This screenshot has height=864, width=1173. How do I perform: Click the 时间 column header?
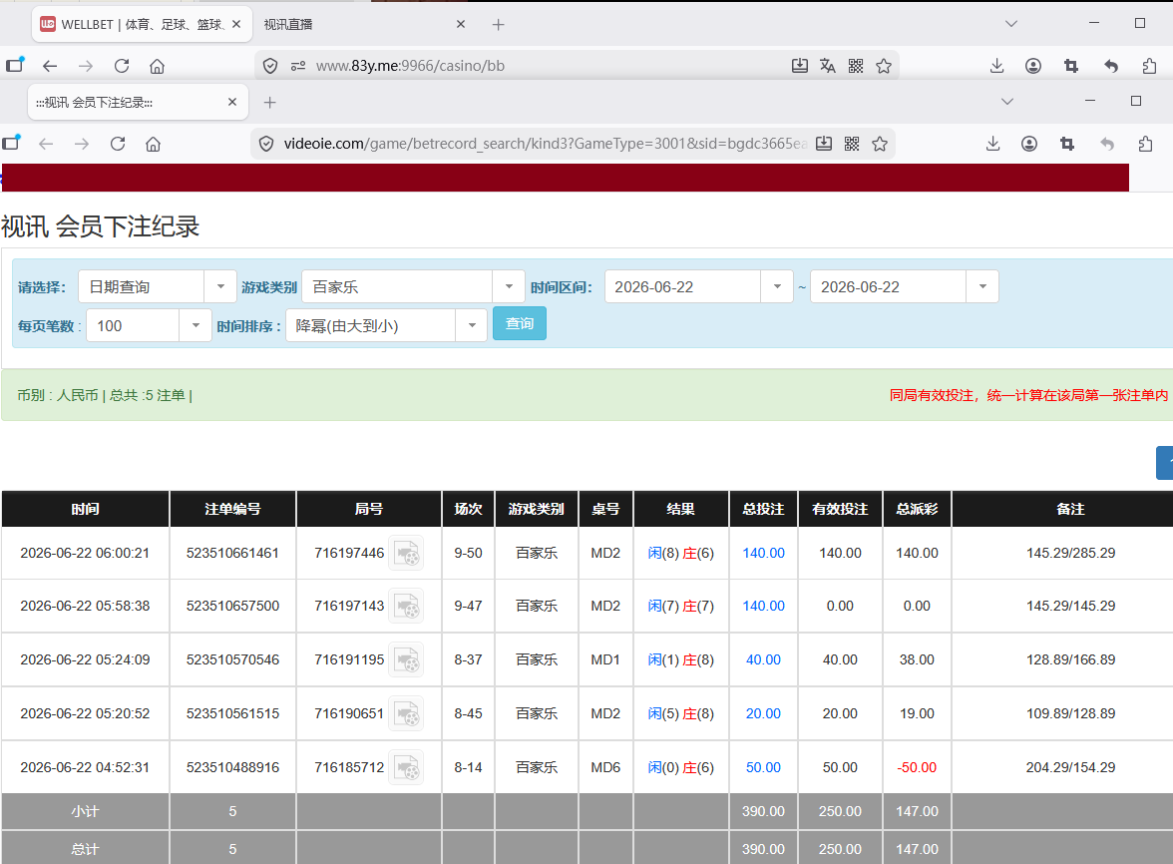pyautogui.click(x=86, y=510)
